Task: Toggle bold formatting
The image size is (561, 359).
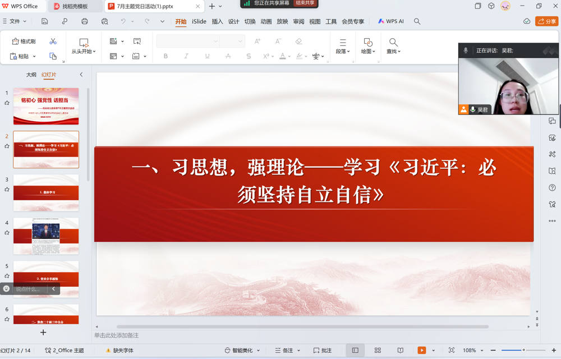Action: coord(165,56)
